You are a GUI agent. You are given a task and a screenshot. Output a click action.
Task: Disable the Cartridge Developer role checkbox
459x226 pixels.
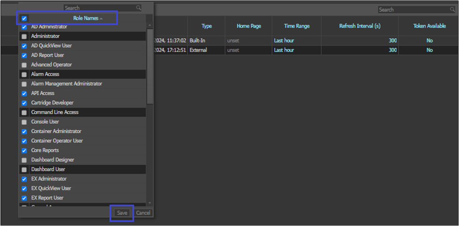24,103
